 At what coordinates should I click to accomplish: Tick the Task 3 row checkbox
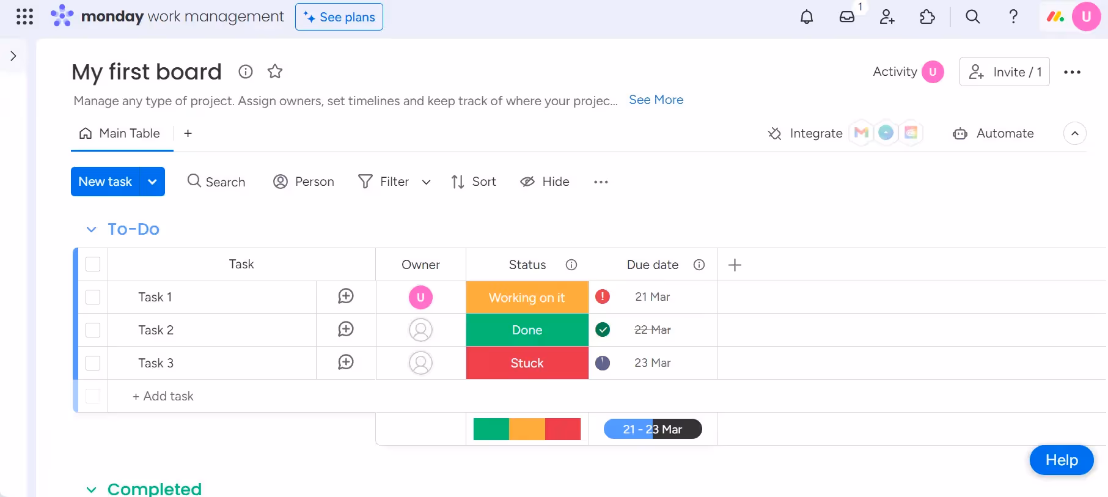[93, 363]
